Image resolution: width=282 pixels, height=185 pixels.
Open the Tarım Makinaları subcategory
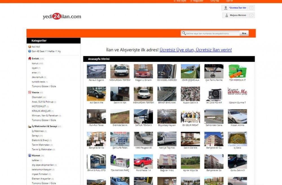point(41,145)
